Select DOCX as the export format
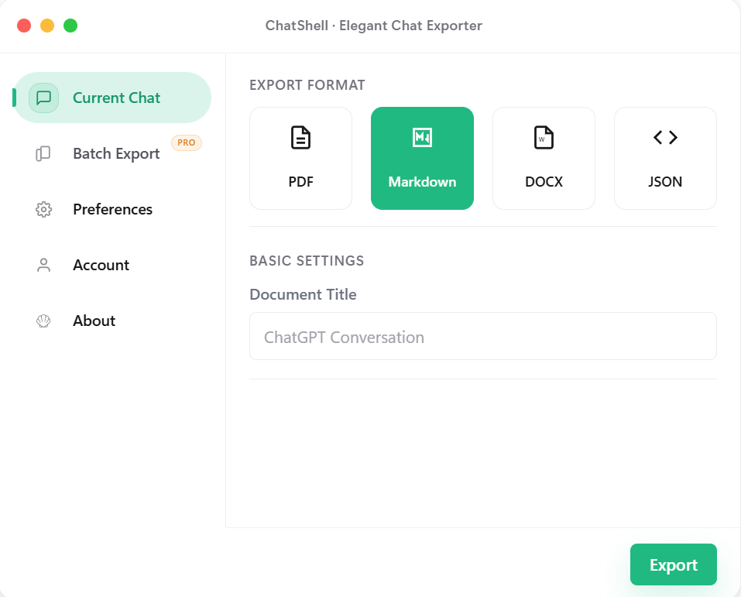741x597 pixels. pyautogui.click(x=544, y=158)
